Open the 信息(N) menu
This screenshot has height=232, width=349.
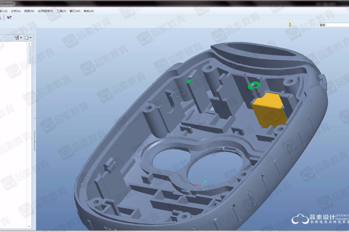(x=29, y=11)
